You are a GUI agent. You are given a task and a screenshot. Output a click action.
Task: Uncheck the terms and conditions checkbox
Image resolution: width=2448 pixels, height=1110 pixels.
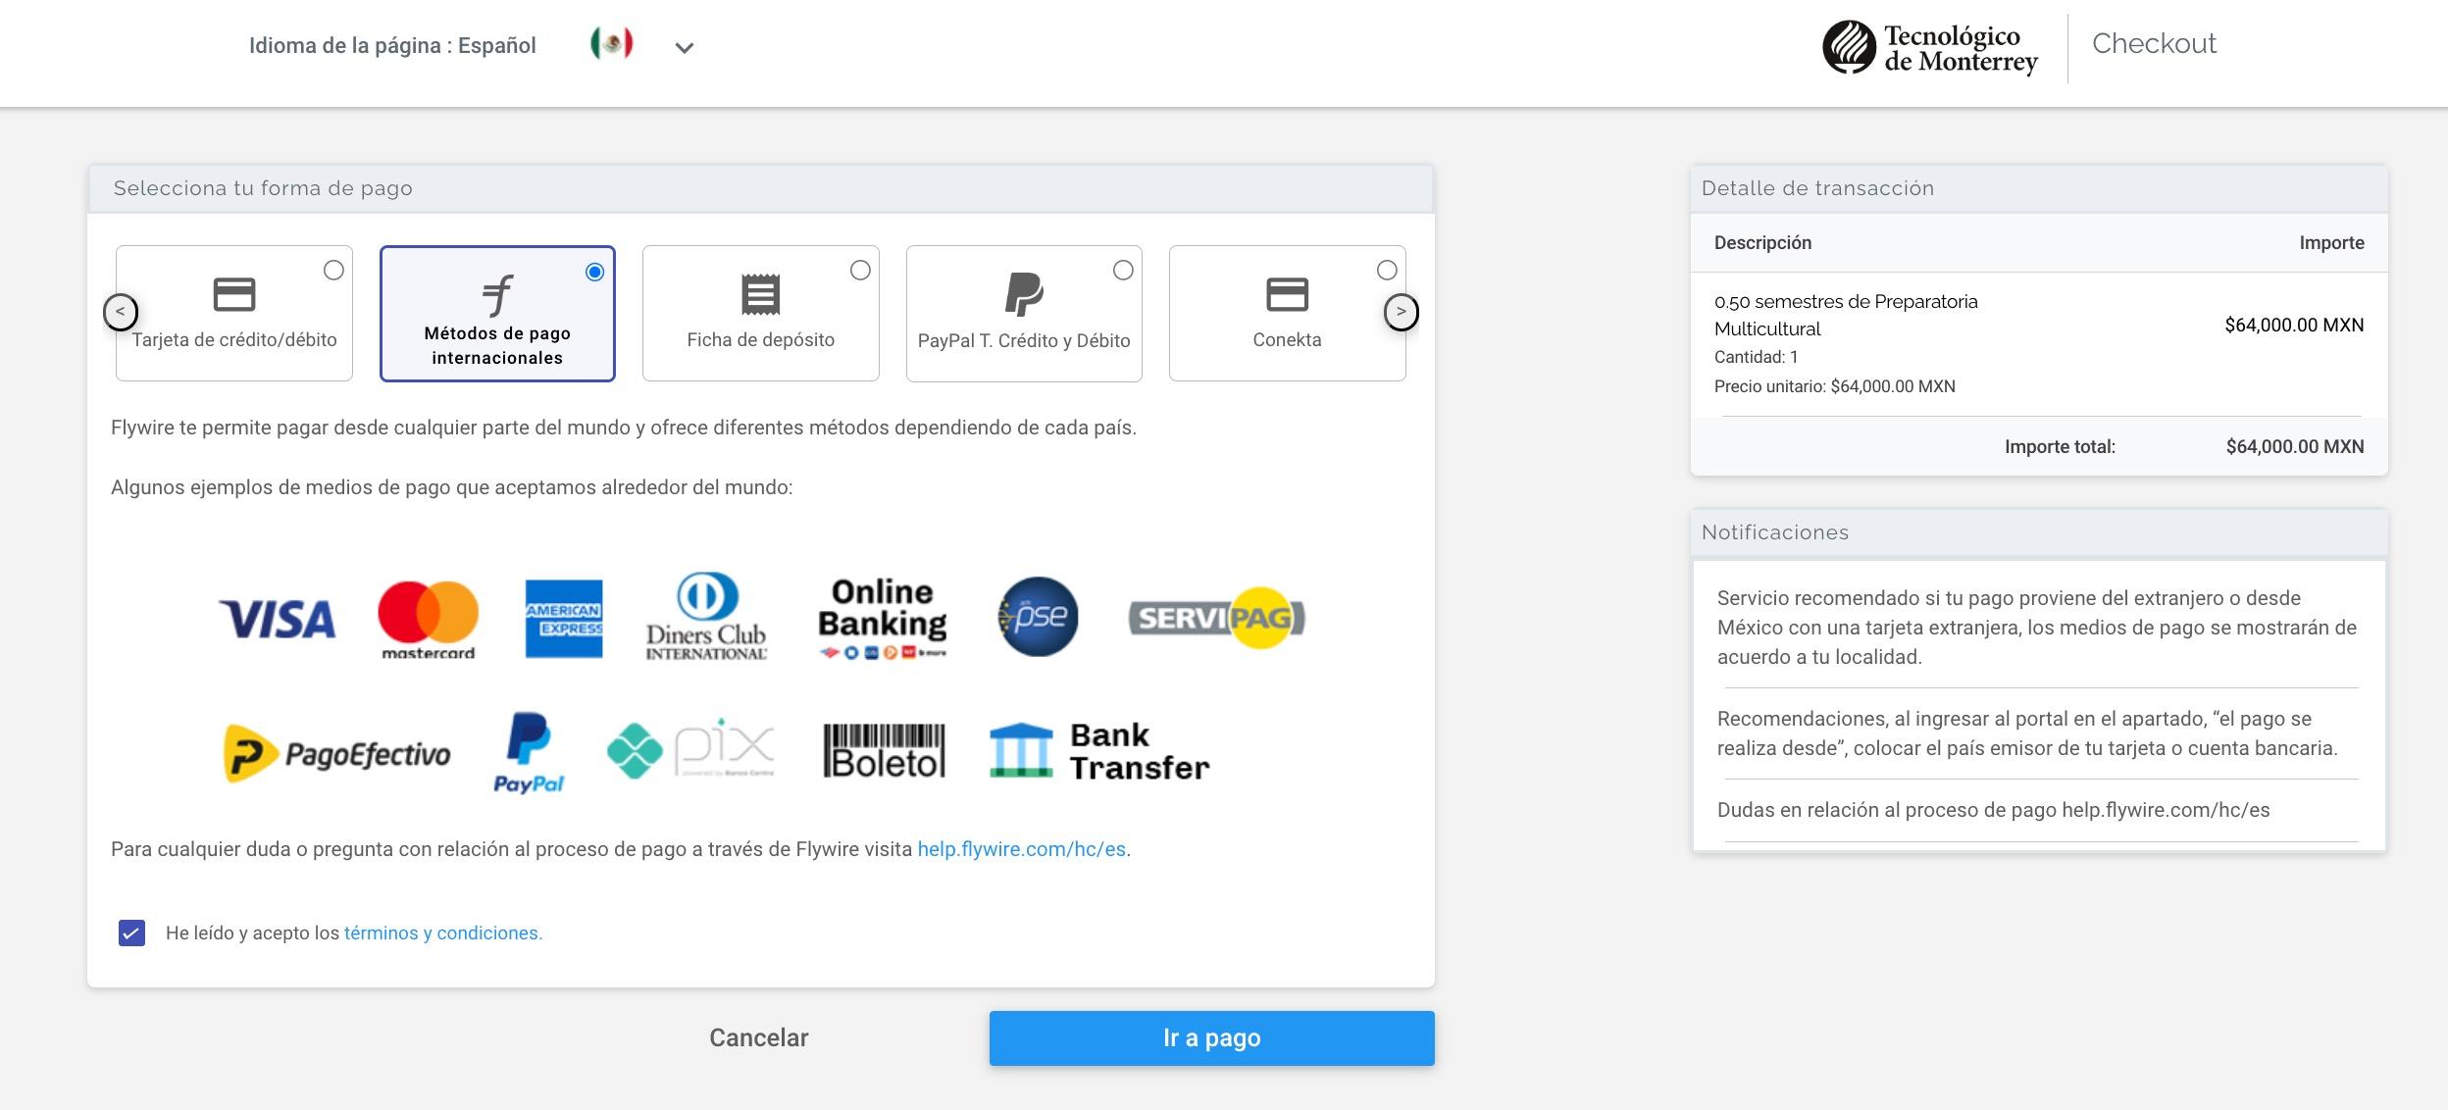(x=131, y=933)
